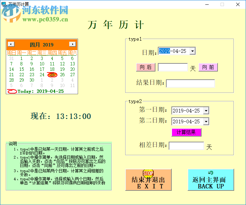Select April 10 in the calendar
The width and height of the screenshot is (246, 205).
tap(42, 64)
